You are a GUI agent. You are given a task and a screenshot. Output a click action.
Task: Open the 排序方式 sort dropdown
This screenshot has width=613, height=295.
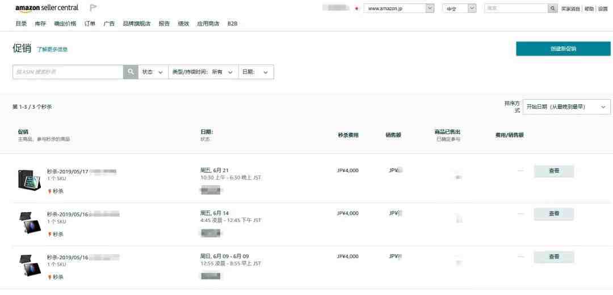point(566,106)
